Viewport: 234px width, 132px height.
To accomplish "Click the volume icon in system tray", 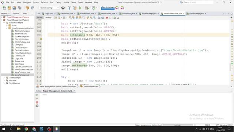I will click(207, 129).
